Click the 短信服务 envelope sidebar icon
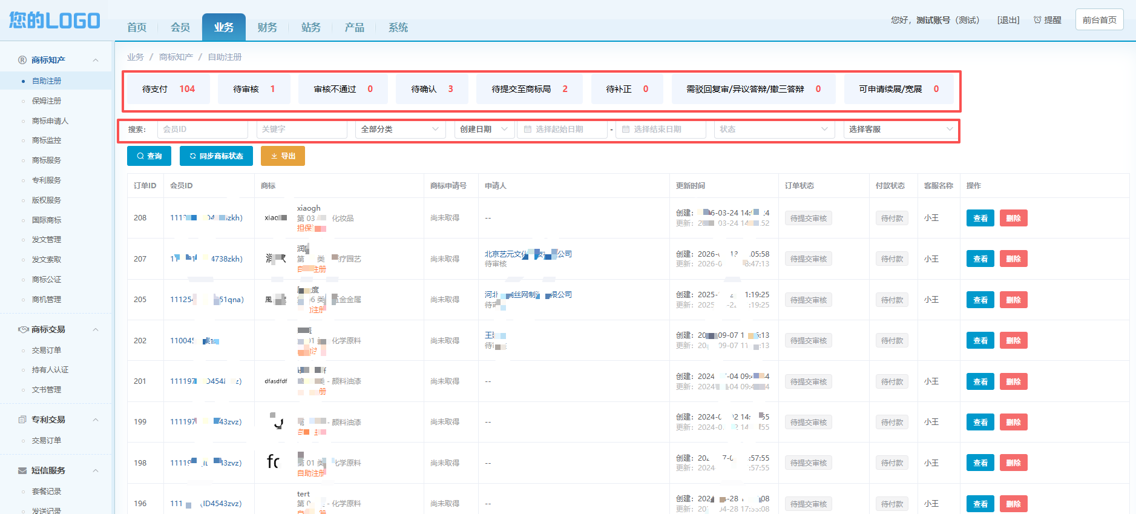Viewport: 1136px width, 514px height. [22, 470]
